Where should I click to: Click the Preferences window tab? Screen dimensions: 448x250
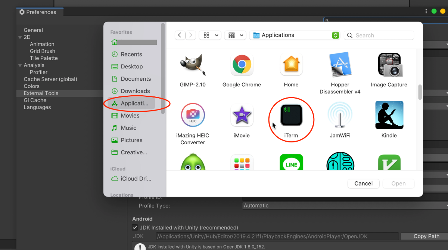pyautogui.click(x=40, y=12)
